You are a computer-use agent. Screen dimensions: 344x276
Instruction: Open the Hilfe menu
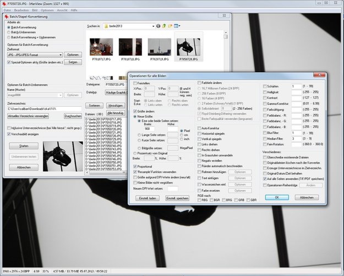(74, 10)
